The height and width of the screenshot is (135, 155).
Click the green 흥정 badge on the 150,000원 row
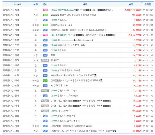(x=45, y=15)
